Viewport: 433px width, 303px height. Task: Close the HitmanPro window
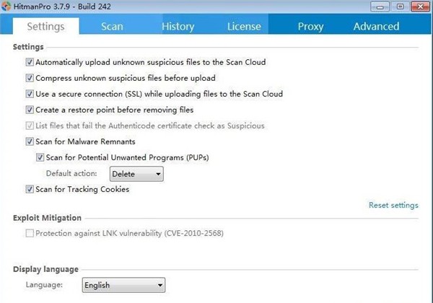coord(420,6)
